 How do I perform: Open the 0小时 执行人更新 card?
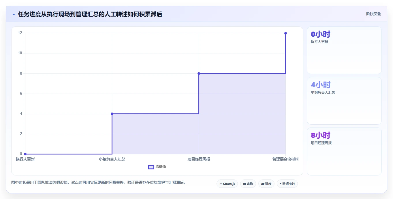pos(344,50)
